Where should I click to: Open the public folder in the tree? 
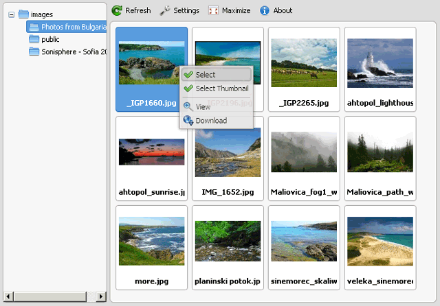click(x=50, y=39)
